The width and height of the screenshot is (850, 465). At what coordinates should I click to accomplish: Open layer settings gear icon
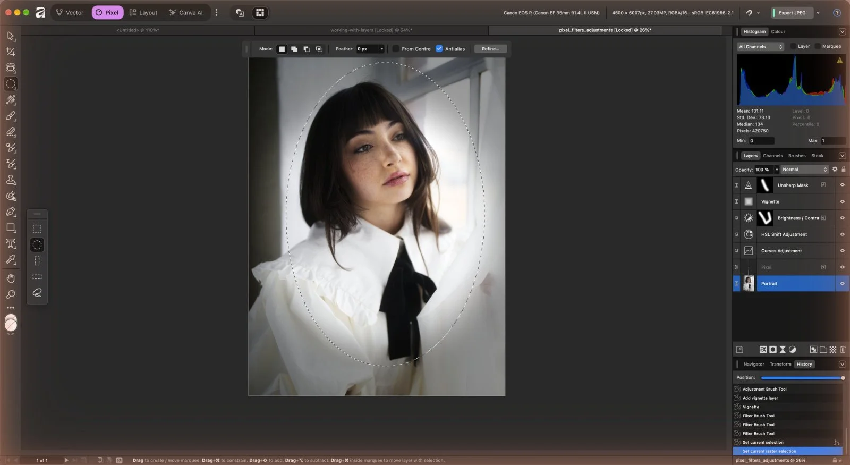[x=835, y=170]
